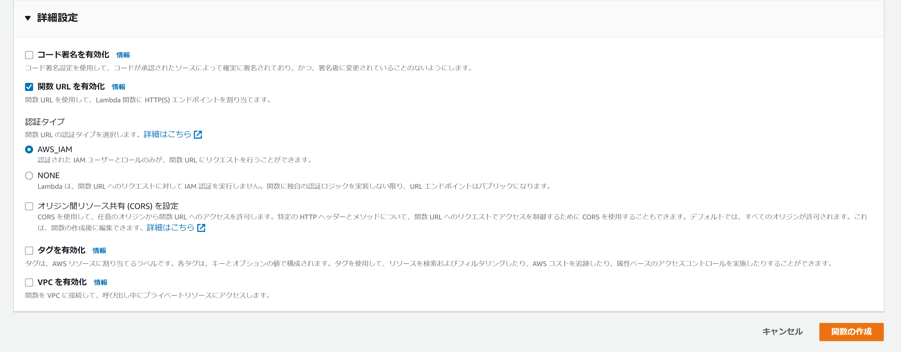The width and height of the screenshot is (901, 352).
Task: Open 情報 link beside タグを有効化
Action: pos(99,251)
